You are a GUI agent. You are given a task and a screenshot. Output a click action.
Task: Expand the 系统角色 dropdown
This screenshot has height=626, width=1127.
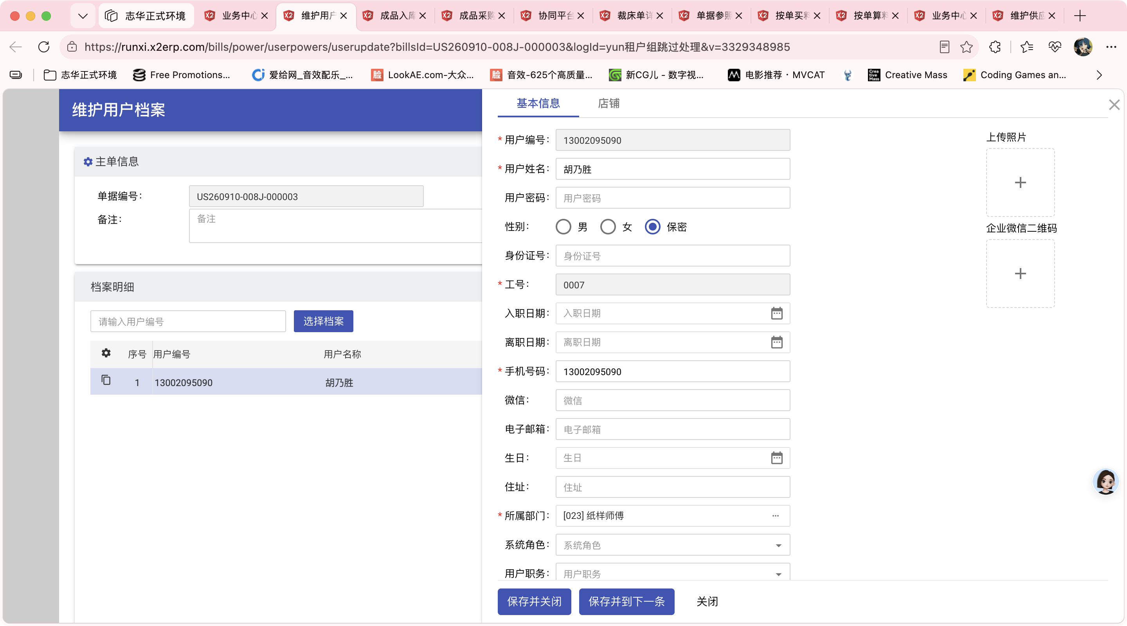click(x=778, y=545)
